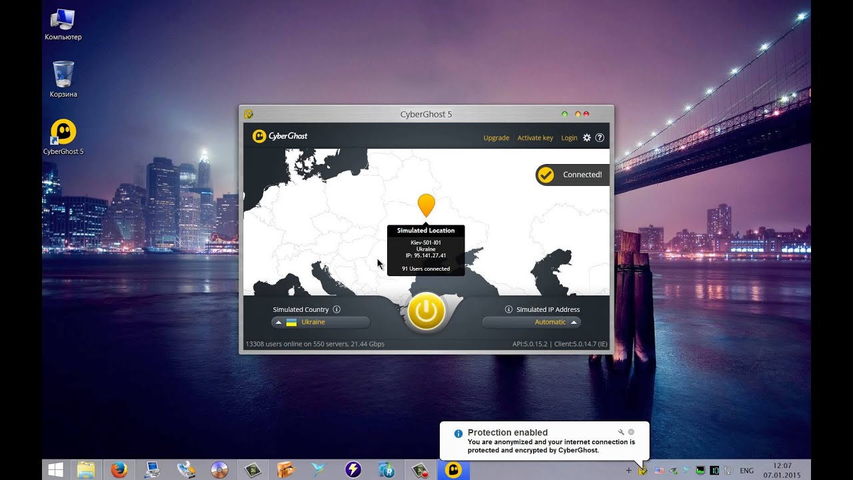Show hidden tray icons with plus button
This screenshot has height=480, width=853.
point(628,471)
